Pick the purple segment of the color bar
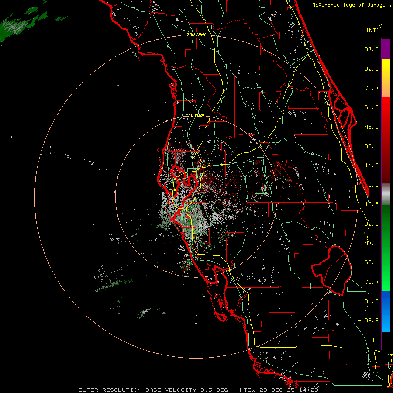The height and width of the screenshot is (393, 393). coord(386,48)
